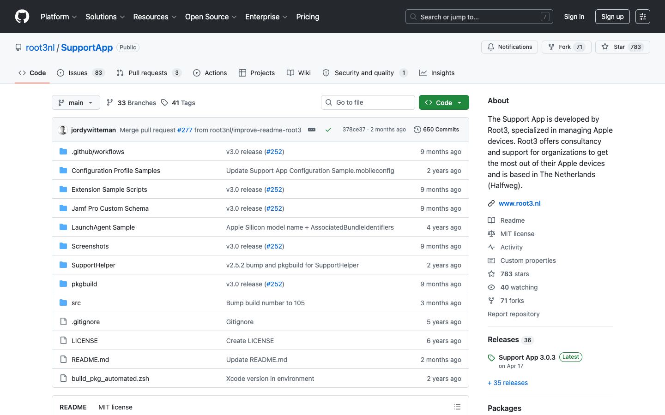Viewport: 665px width, 415px height.
Task: View the 650 Commits history
Action: point(436,130)
